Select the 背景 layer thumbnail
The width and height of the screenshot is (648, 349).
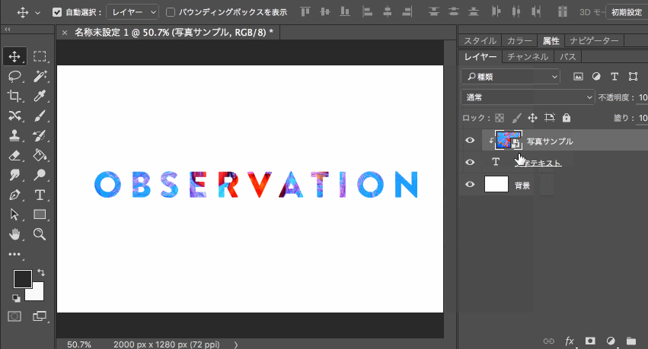496,184
